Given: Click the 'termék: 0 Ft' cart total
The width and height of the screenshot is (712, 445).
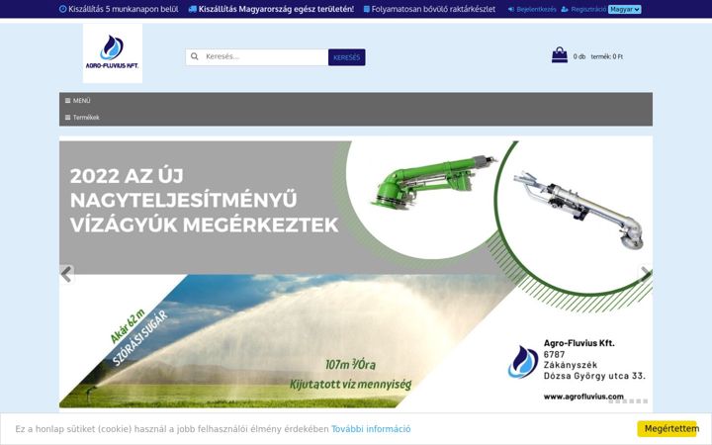Looking at the screenshot, I should (606, 56).
